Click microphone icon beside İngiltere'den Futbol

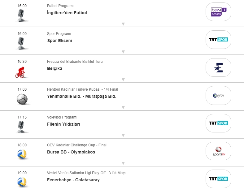20,15
